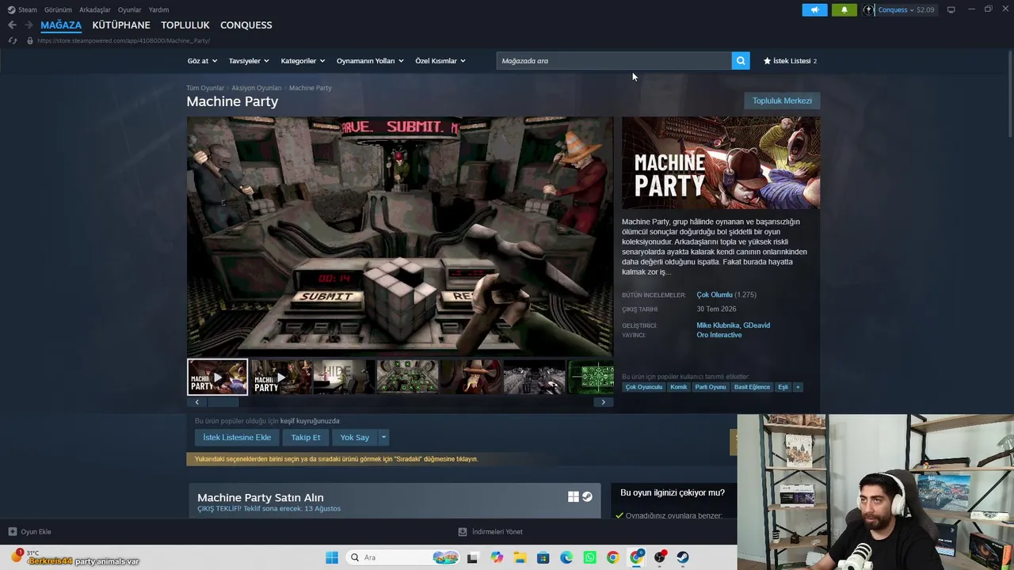Screen dimensions: 1014x570
Task: Open the Kategoriler dropdown
Action: click(303, 61)
